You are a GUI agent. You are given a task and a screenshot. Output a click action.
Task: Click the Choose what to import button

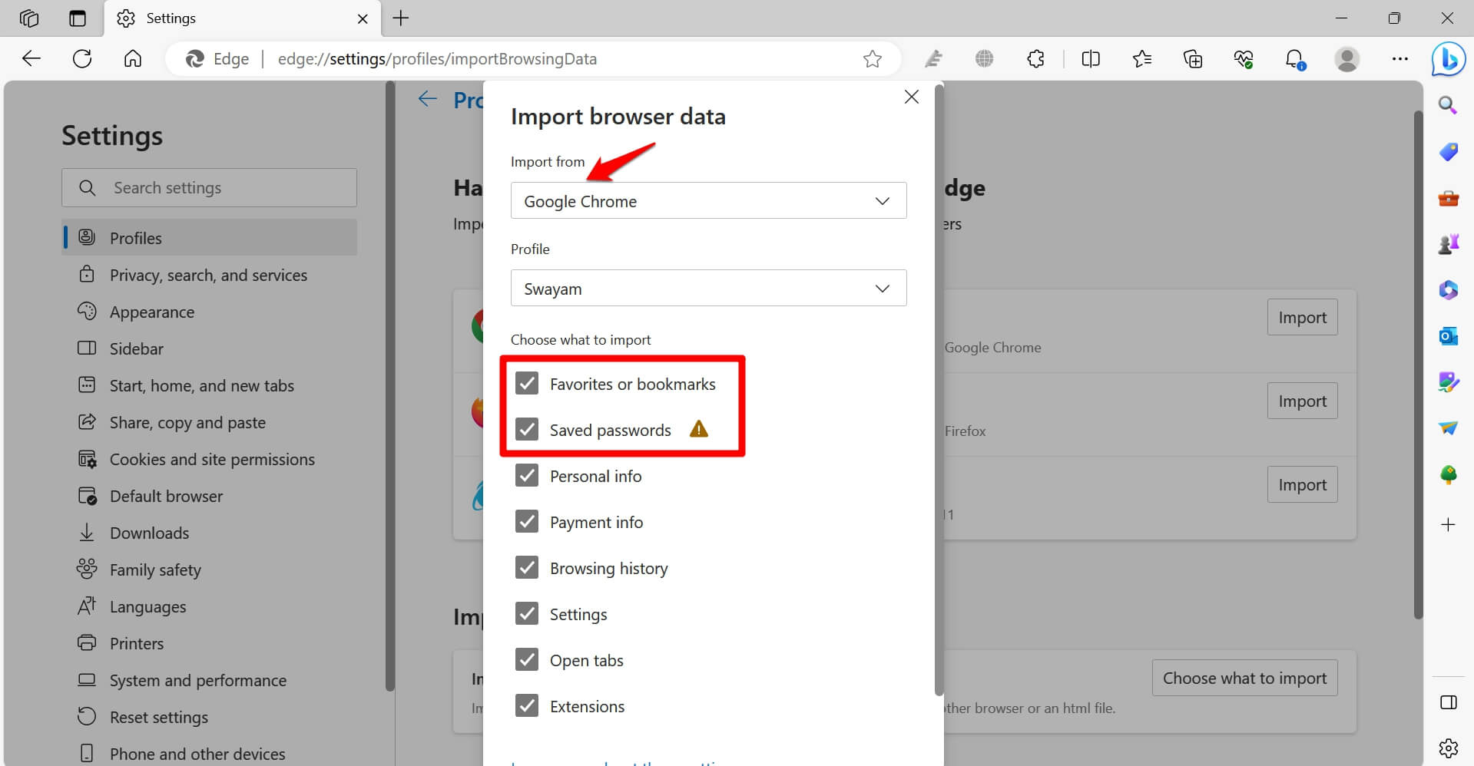pyautogui.click(x=1244, y=678)
